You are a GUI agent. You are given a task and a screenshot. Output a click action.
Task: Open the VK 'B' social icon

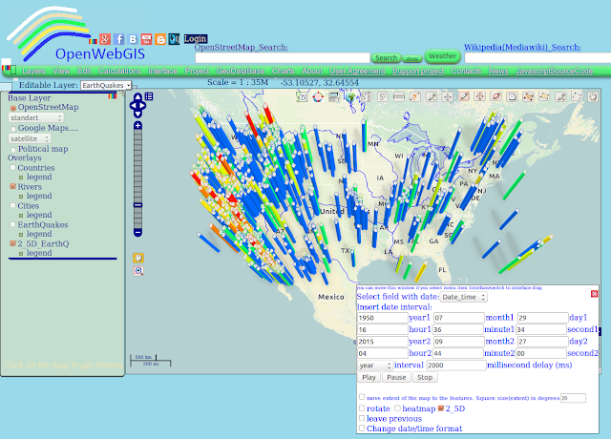point(133,39)
